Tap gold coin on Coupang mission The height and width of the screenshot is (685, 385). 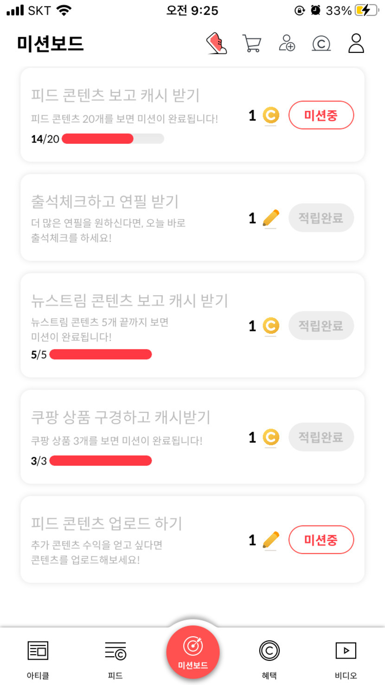(271, 437)
